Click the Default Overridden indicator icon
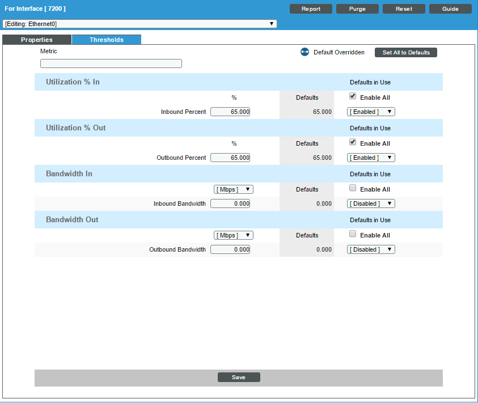Screen dimensions: 478x403 point(304,52)
